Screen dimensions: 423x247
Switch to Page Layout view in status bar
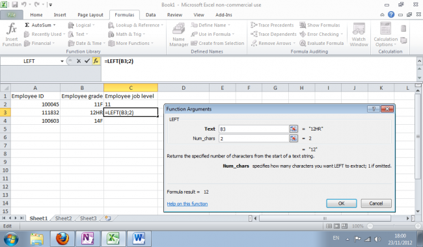pos(336,226)
